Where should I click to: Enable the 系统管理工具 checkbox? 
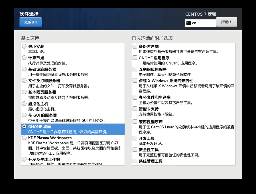(x=135, y=161)
